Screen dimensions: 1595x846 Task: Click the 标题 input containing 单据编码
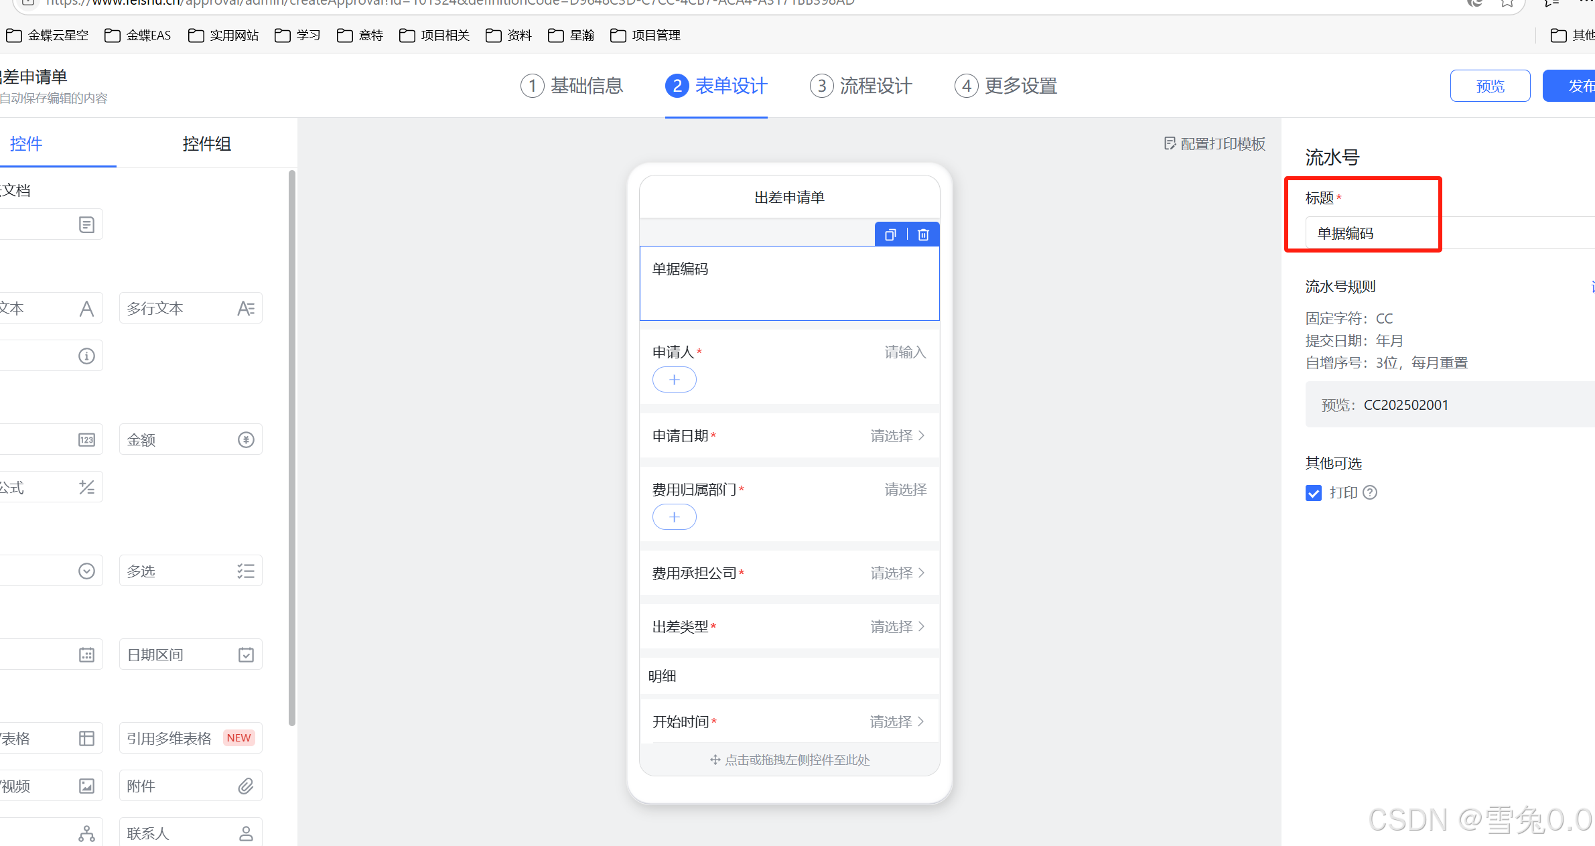[1450, 232]
